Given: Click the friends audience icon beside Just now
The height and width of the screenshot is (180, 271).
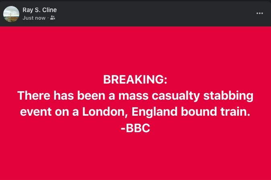Looking at the screenshot, I should (x=53, y=18).
